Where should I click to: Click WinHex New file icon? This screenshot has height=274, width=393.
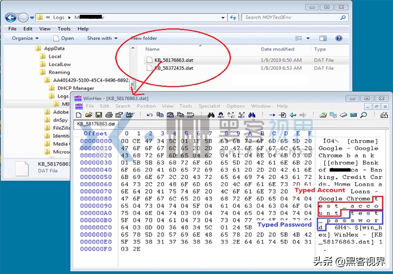[x=79, y=115]
